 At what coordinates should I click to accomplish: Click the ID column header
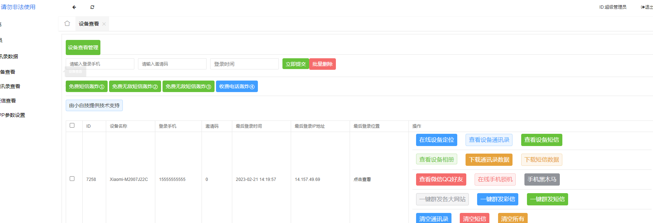click(x=88, y=126)
